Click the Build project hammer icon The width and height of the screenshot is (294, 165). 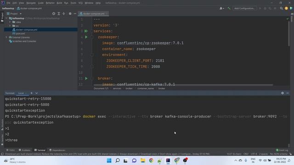point(229,8)
